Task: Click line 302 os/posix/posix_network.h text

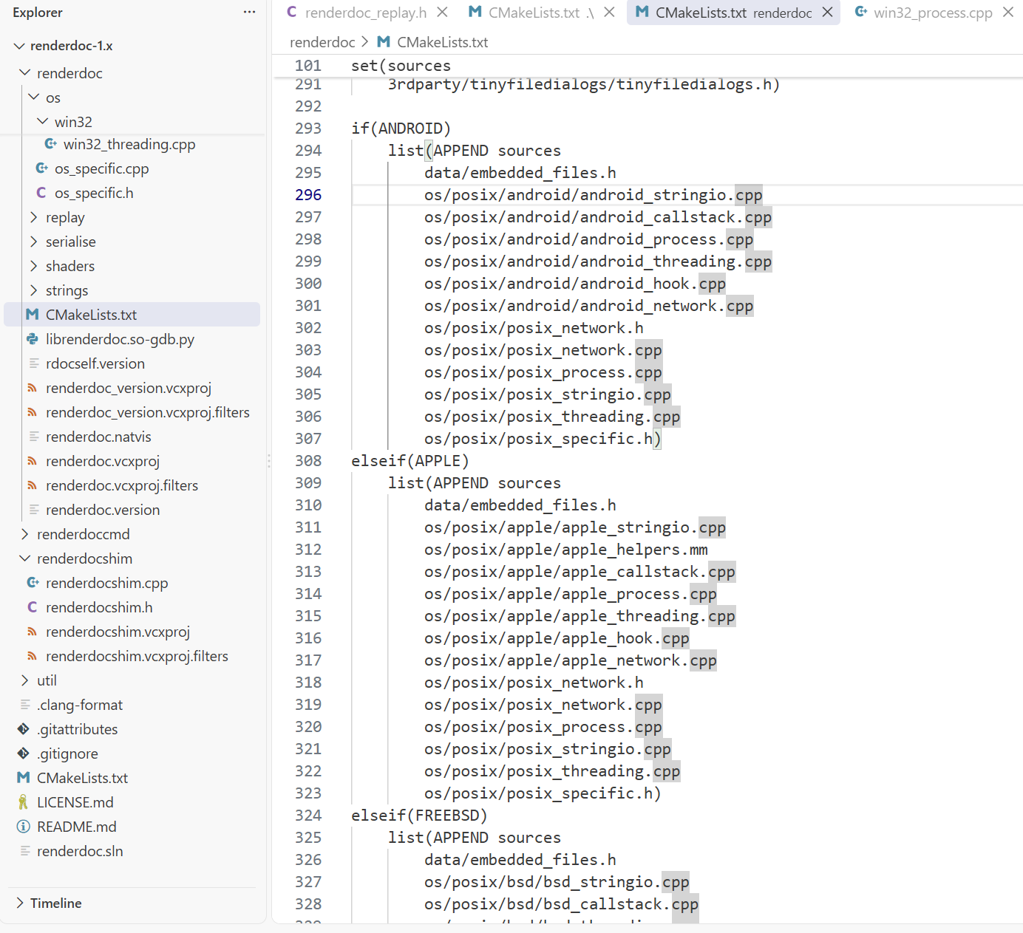Action: click(x=534, y=328)
